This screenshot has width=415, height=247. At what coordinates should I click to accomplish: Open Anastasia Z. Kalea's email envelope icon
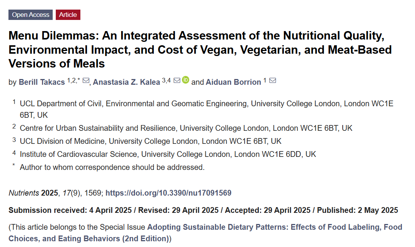point(177,81)
